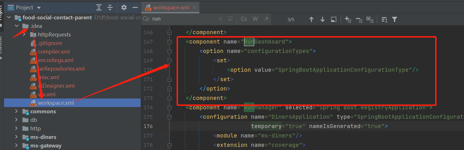Image resolution: width=464 pixels, height=150 pixels.
Task: Select uiDesigner.xml file
Action: pos(56,86)
